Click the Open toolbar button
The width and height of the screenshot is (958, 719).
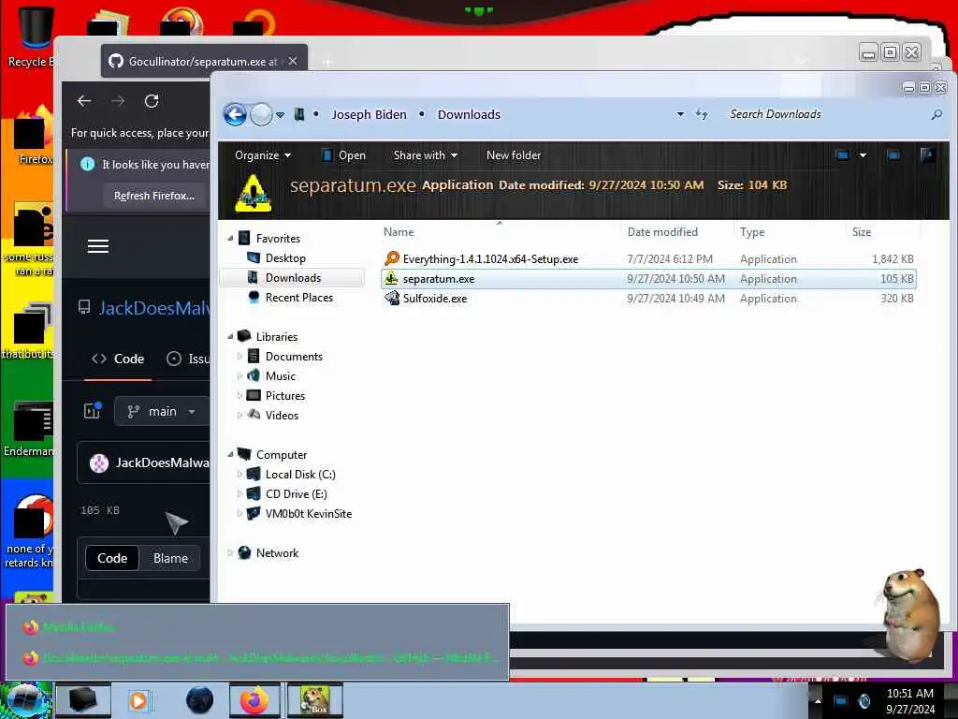point(344,155)
